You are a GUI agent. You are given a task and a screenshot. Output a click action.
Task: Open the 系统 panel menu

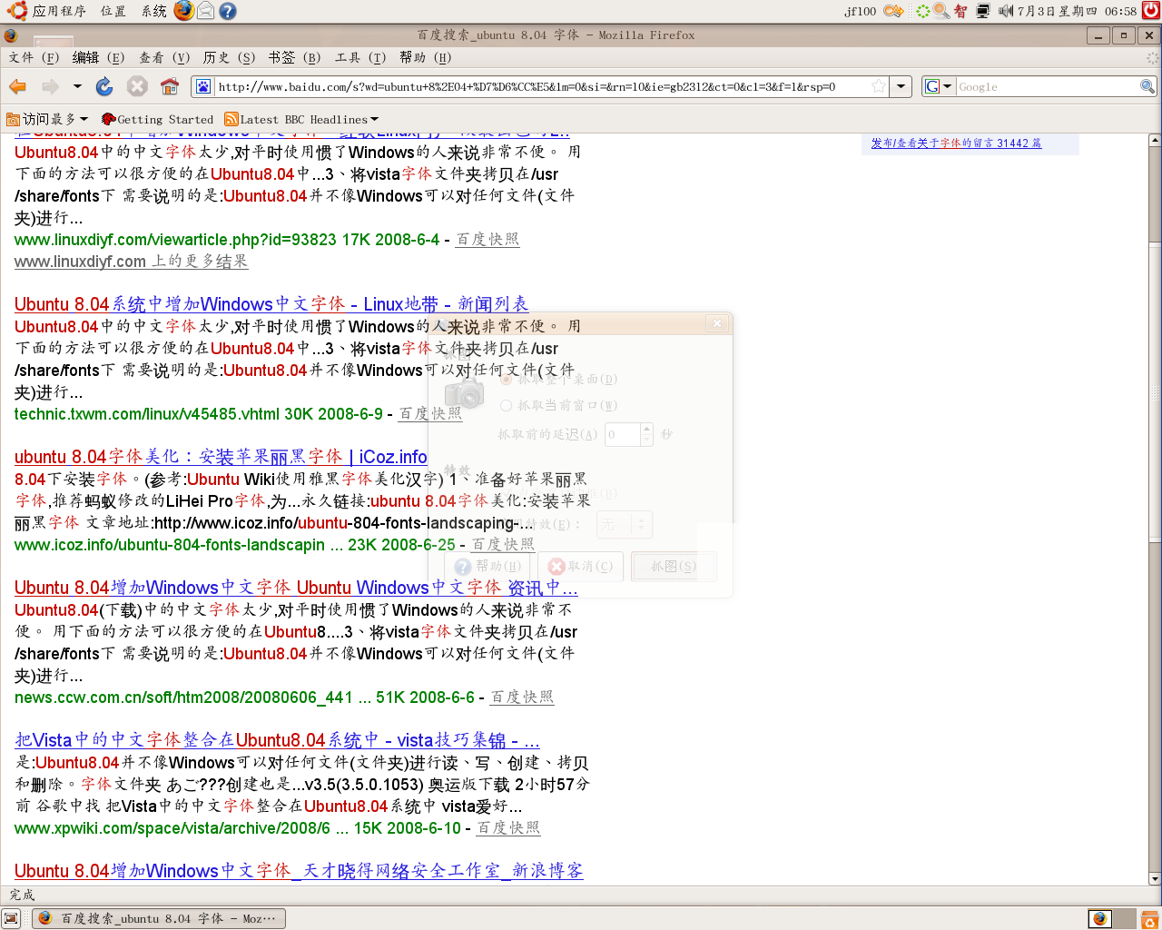click(x=154, y=11)
